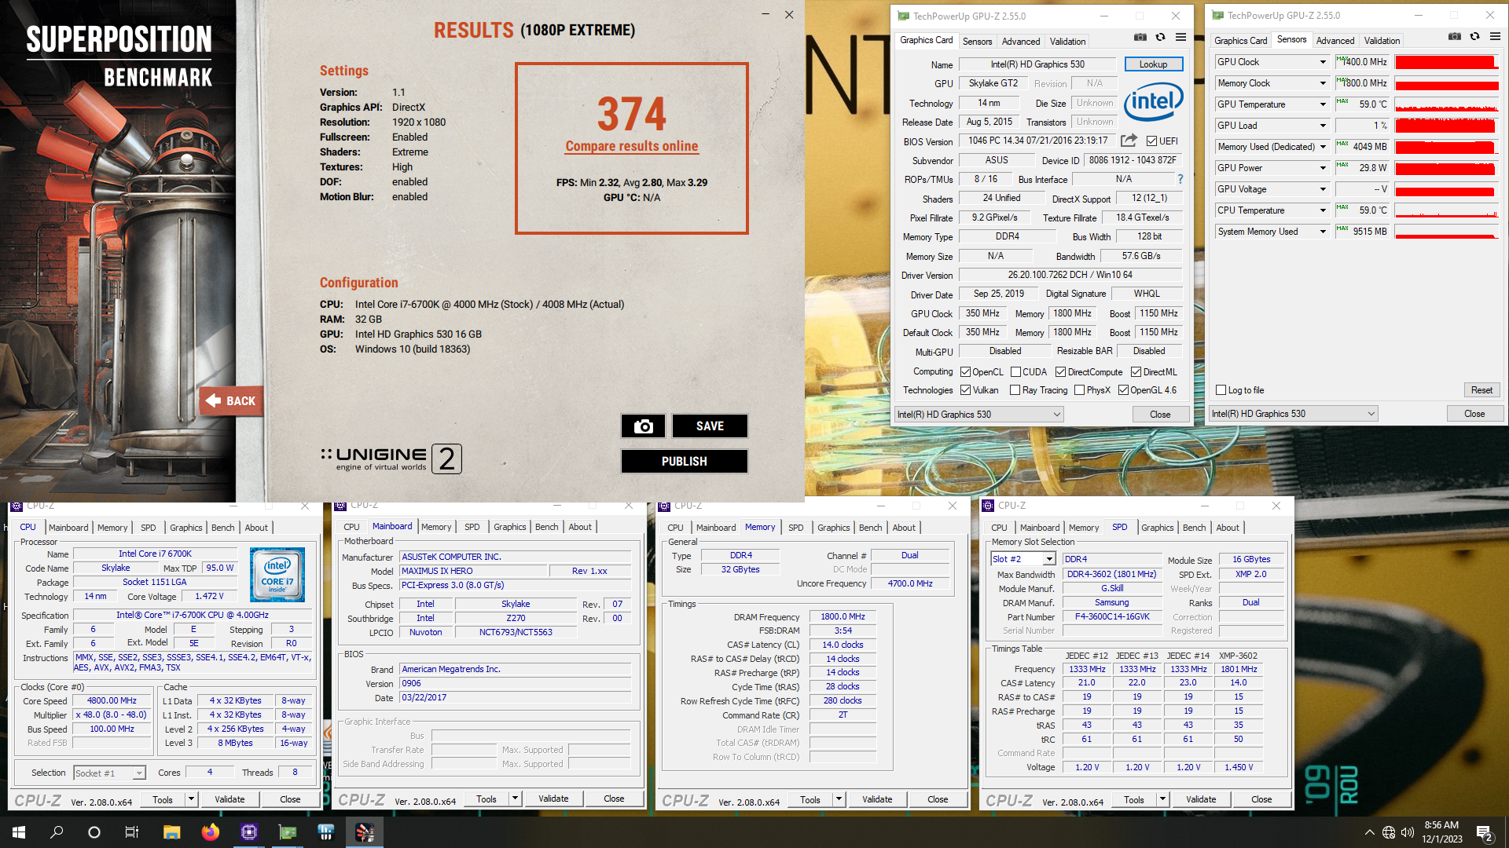Click the GPU Name field in GPU-Z
This screenshot has height=848, width=1509.
1037,64
